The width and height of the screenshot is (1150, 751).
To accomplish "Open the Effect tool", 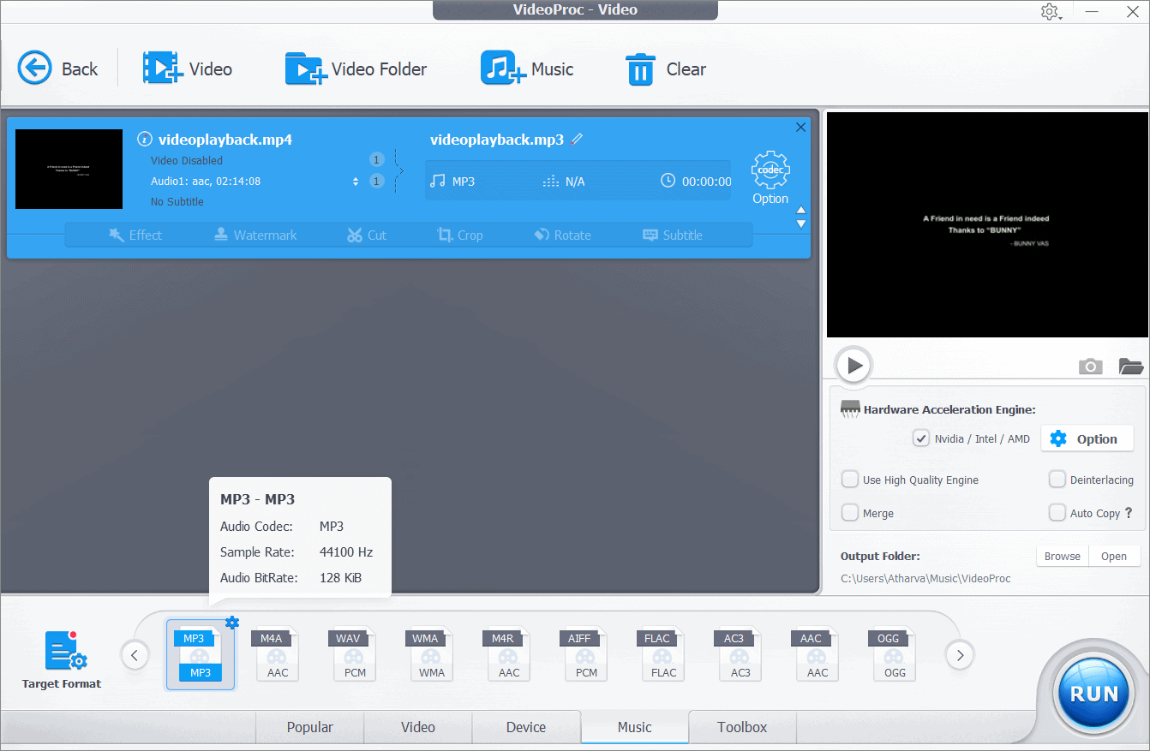I will coord(135,235).
